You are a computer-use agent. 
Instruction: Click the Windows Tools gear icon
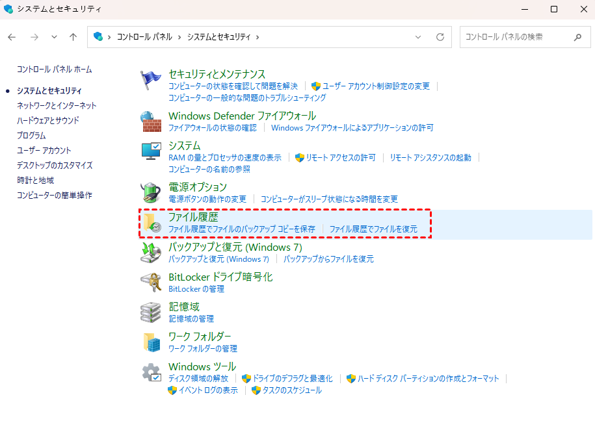[x=152, y=372]
